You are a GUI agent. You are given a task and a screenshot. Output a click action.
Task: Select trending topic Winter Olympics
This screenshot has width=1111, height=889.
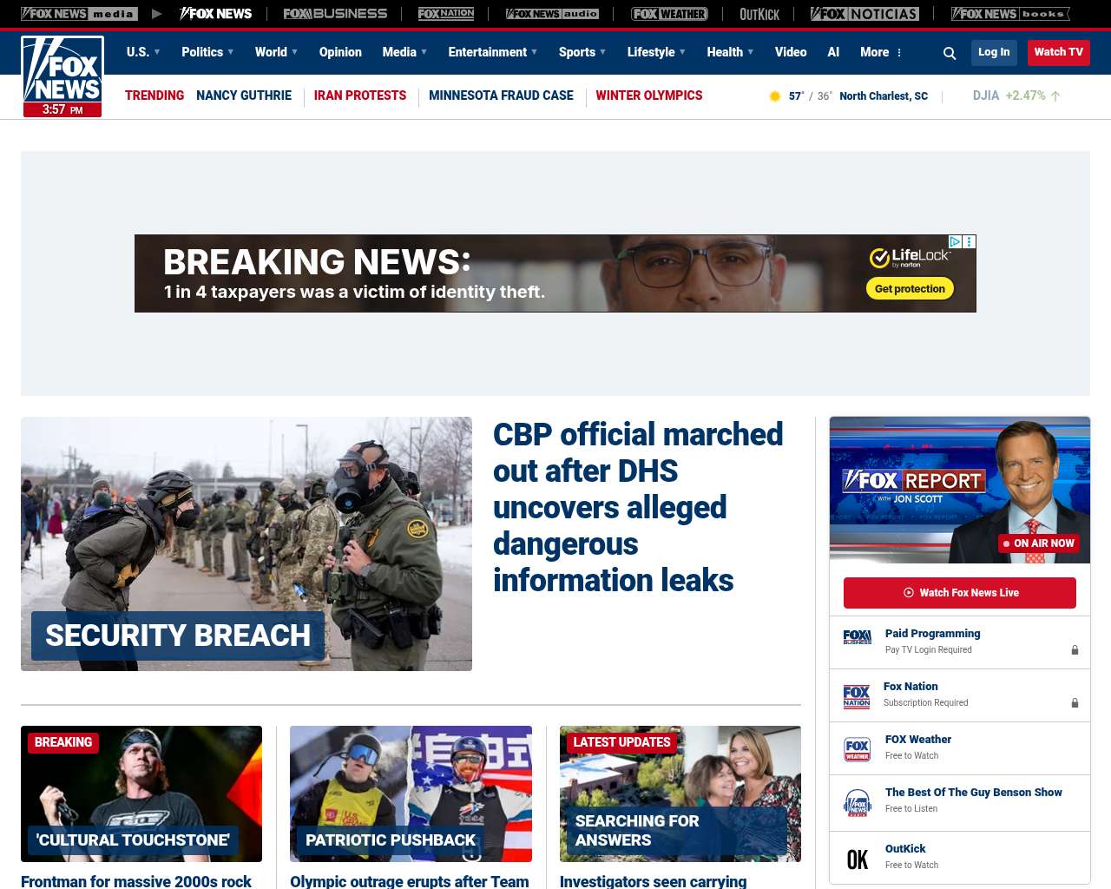tap(649, 95)
